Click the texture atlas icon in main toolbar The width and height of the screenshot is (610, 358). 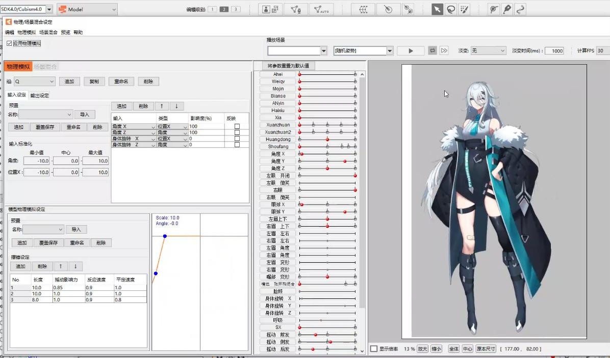click(x=270, y=9)
